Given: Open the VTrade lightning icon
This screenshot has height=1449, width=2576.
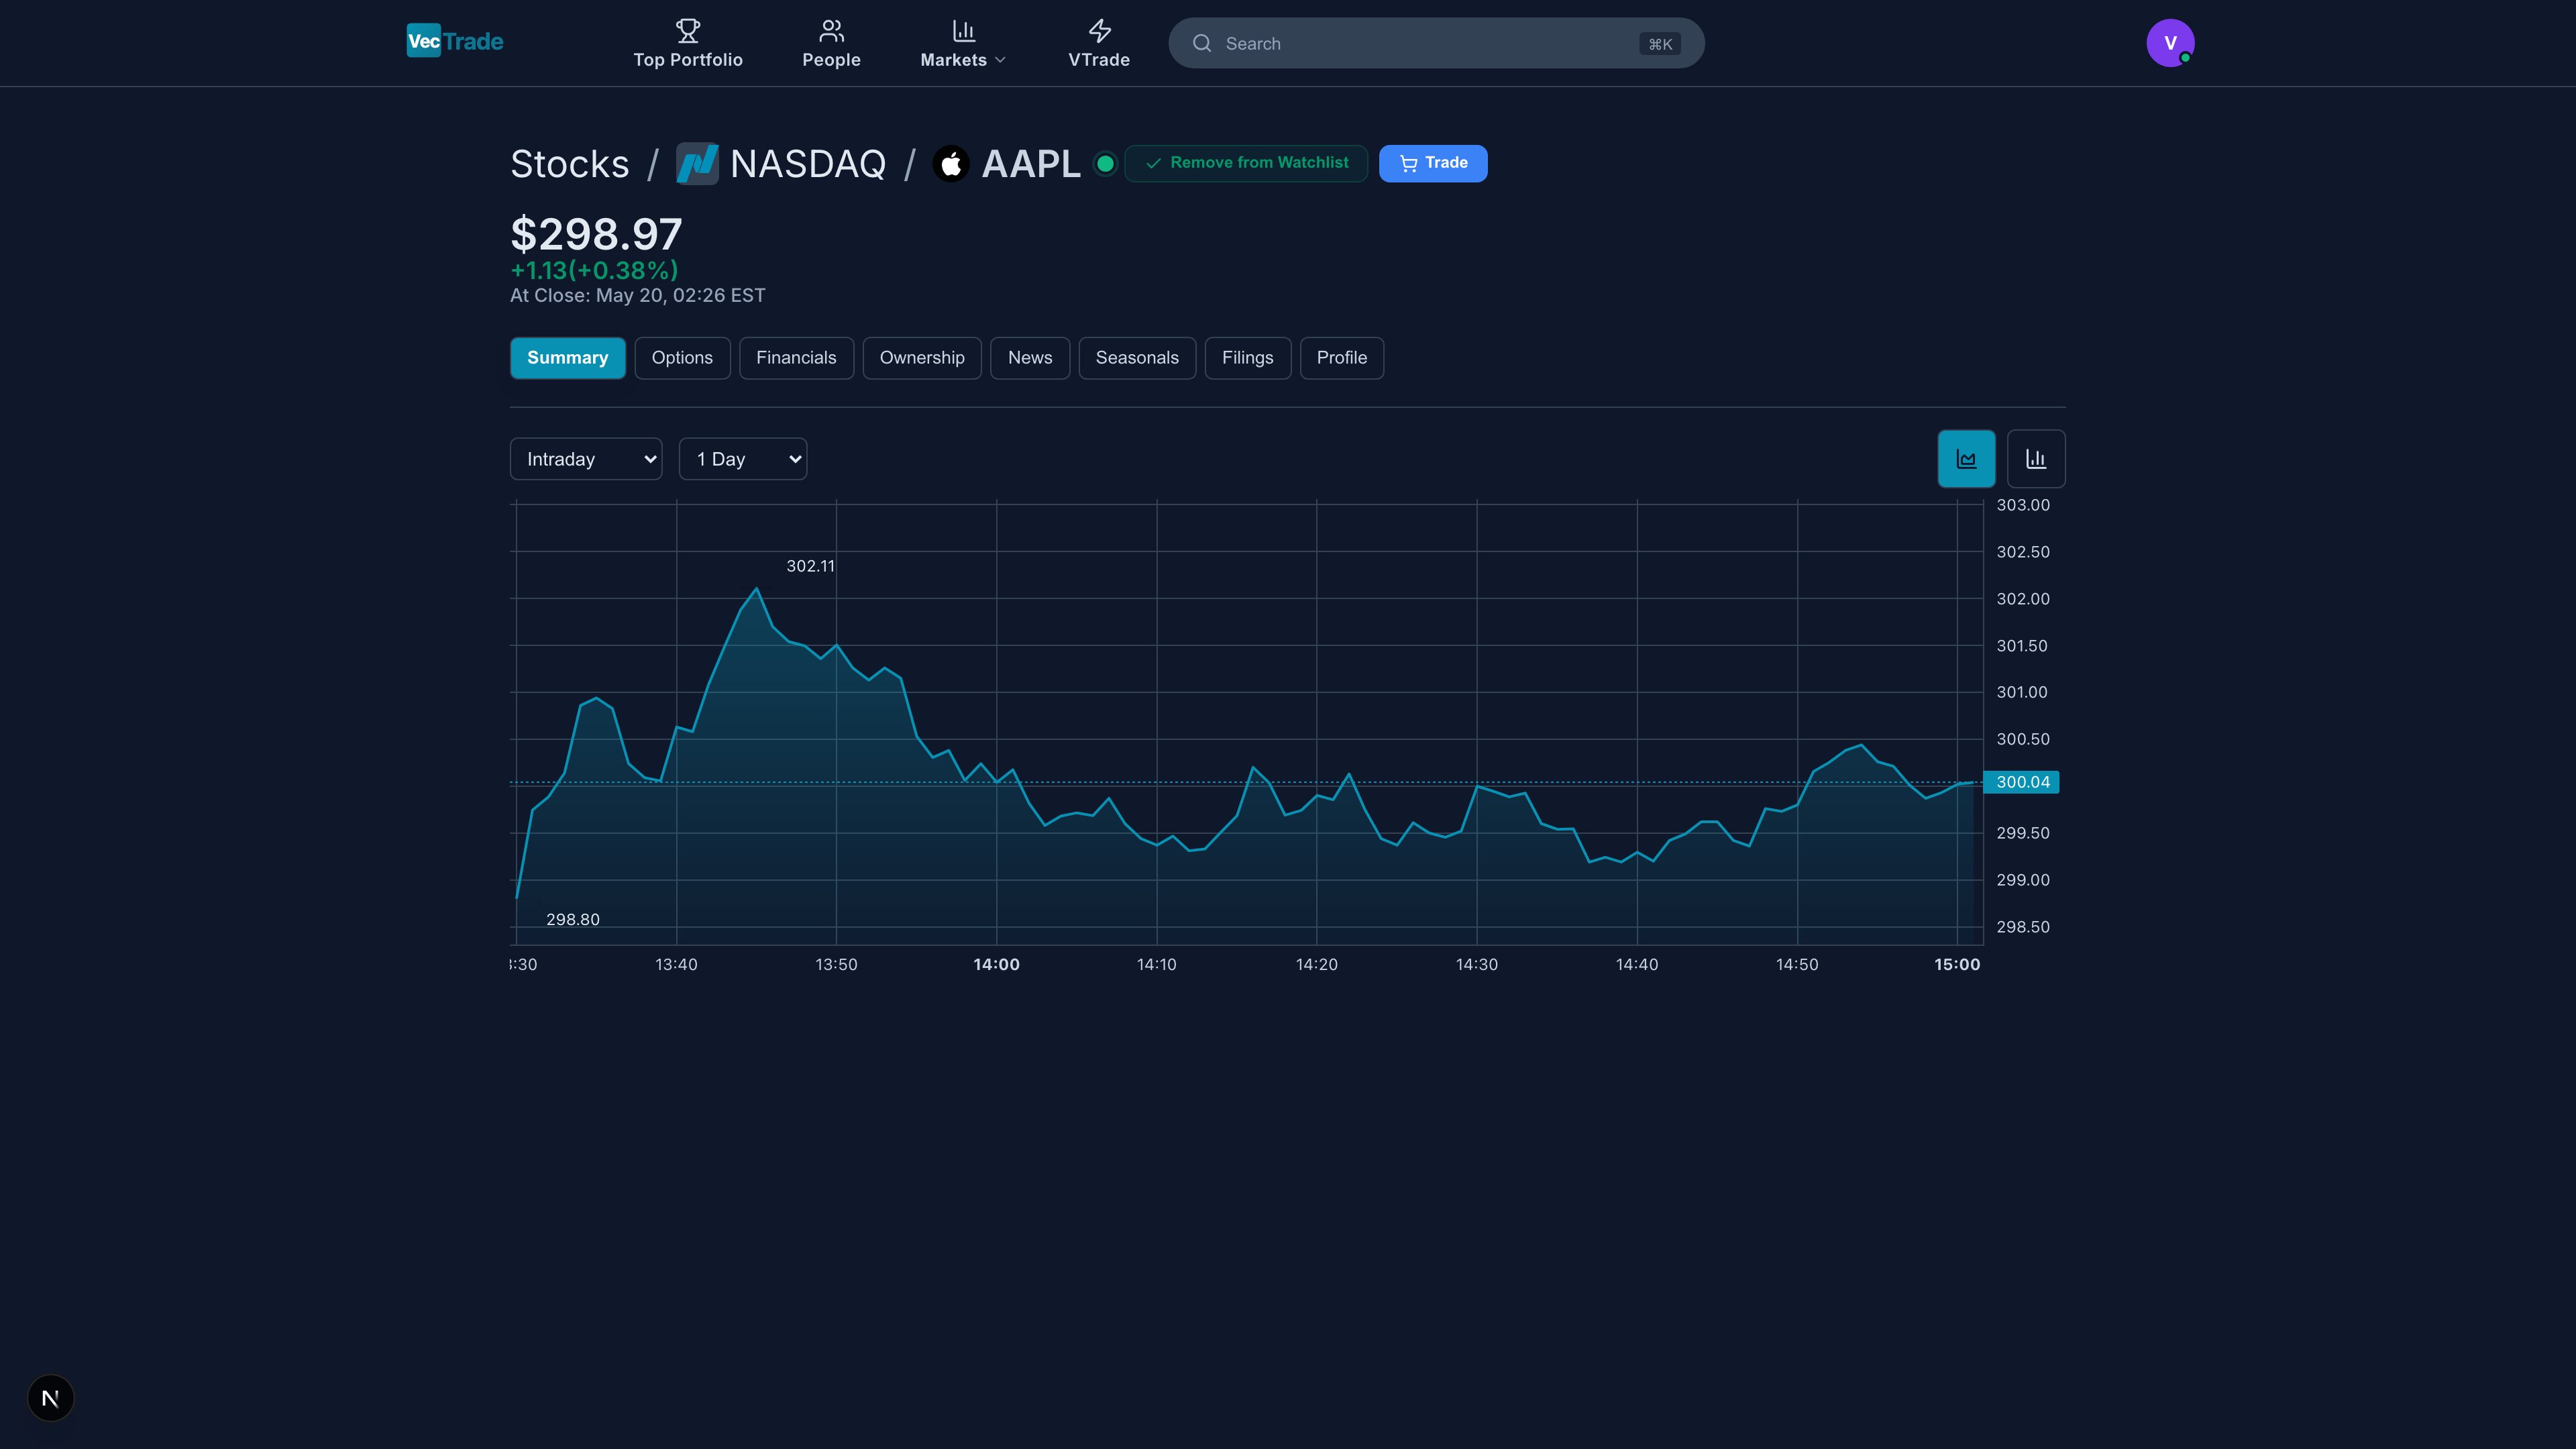Looking at the screenshot, I should [x=1099, y=30].
